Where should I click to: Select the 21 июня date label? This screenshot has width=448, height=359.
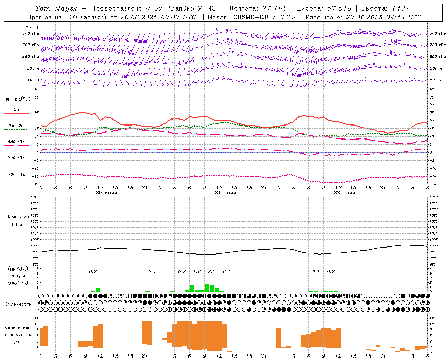(225, 193)
